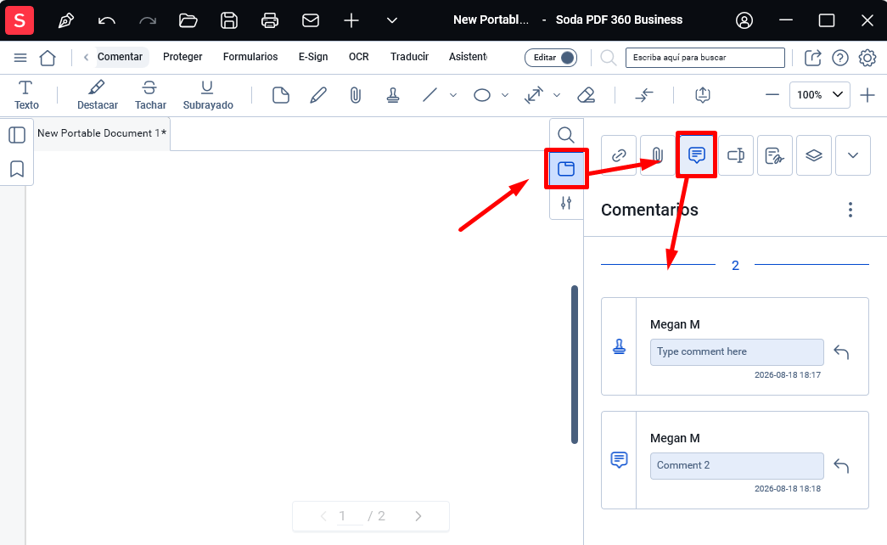Zoom out with the minus button
The image size is (887, 545).
(772, 95)
